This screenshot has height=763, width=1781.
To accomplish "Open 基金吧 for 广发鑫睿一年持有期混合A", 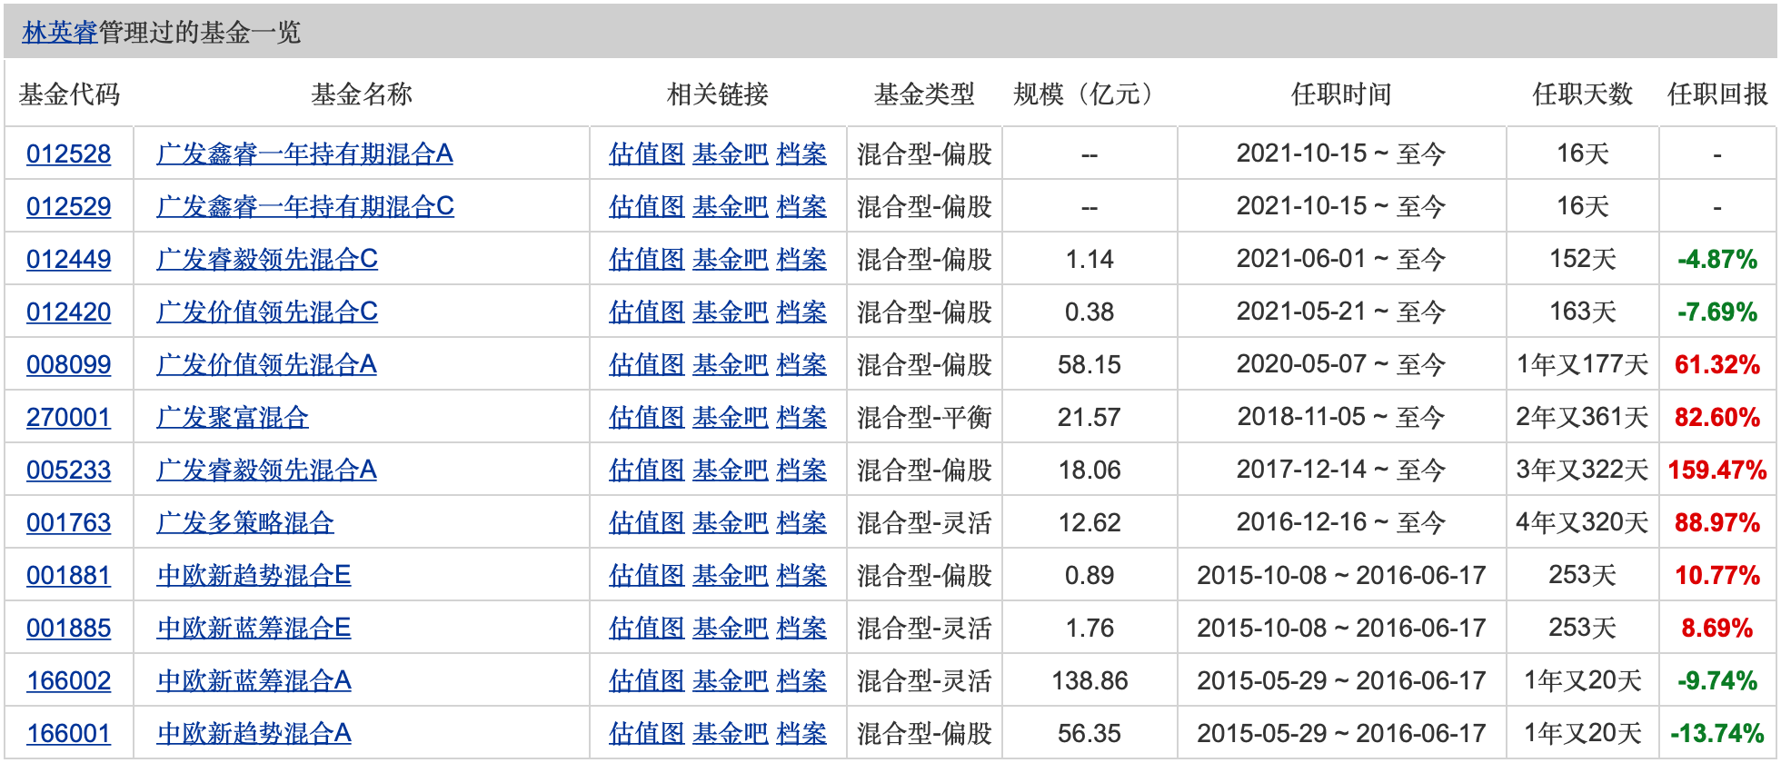I will pyautogui.click(x=730, y=154).
